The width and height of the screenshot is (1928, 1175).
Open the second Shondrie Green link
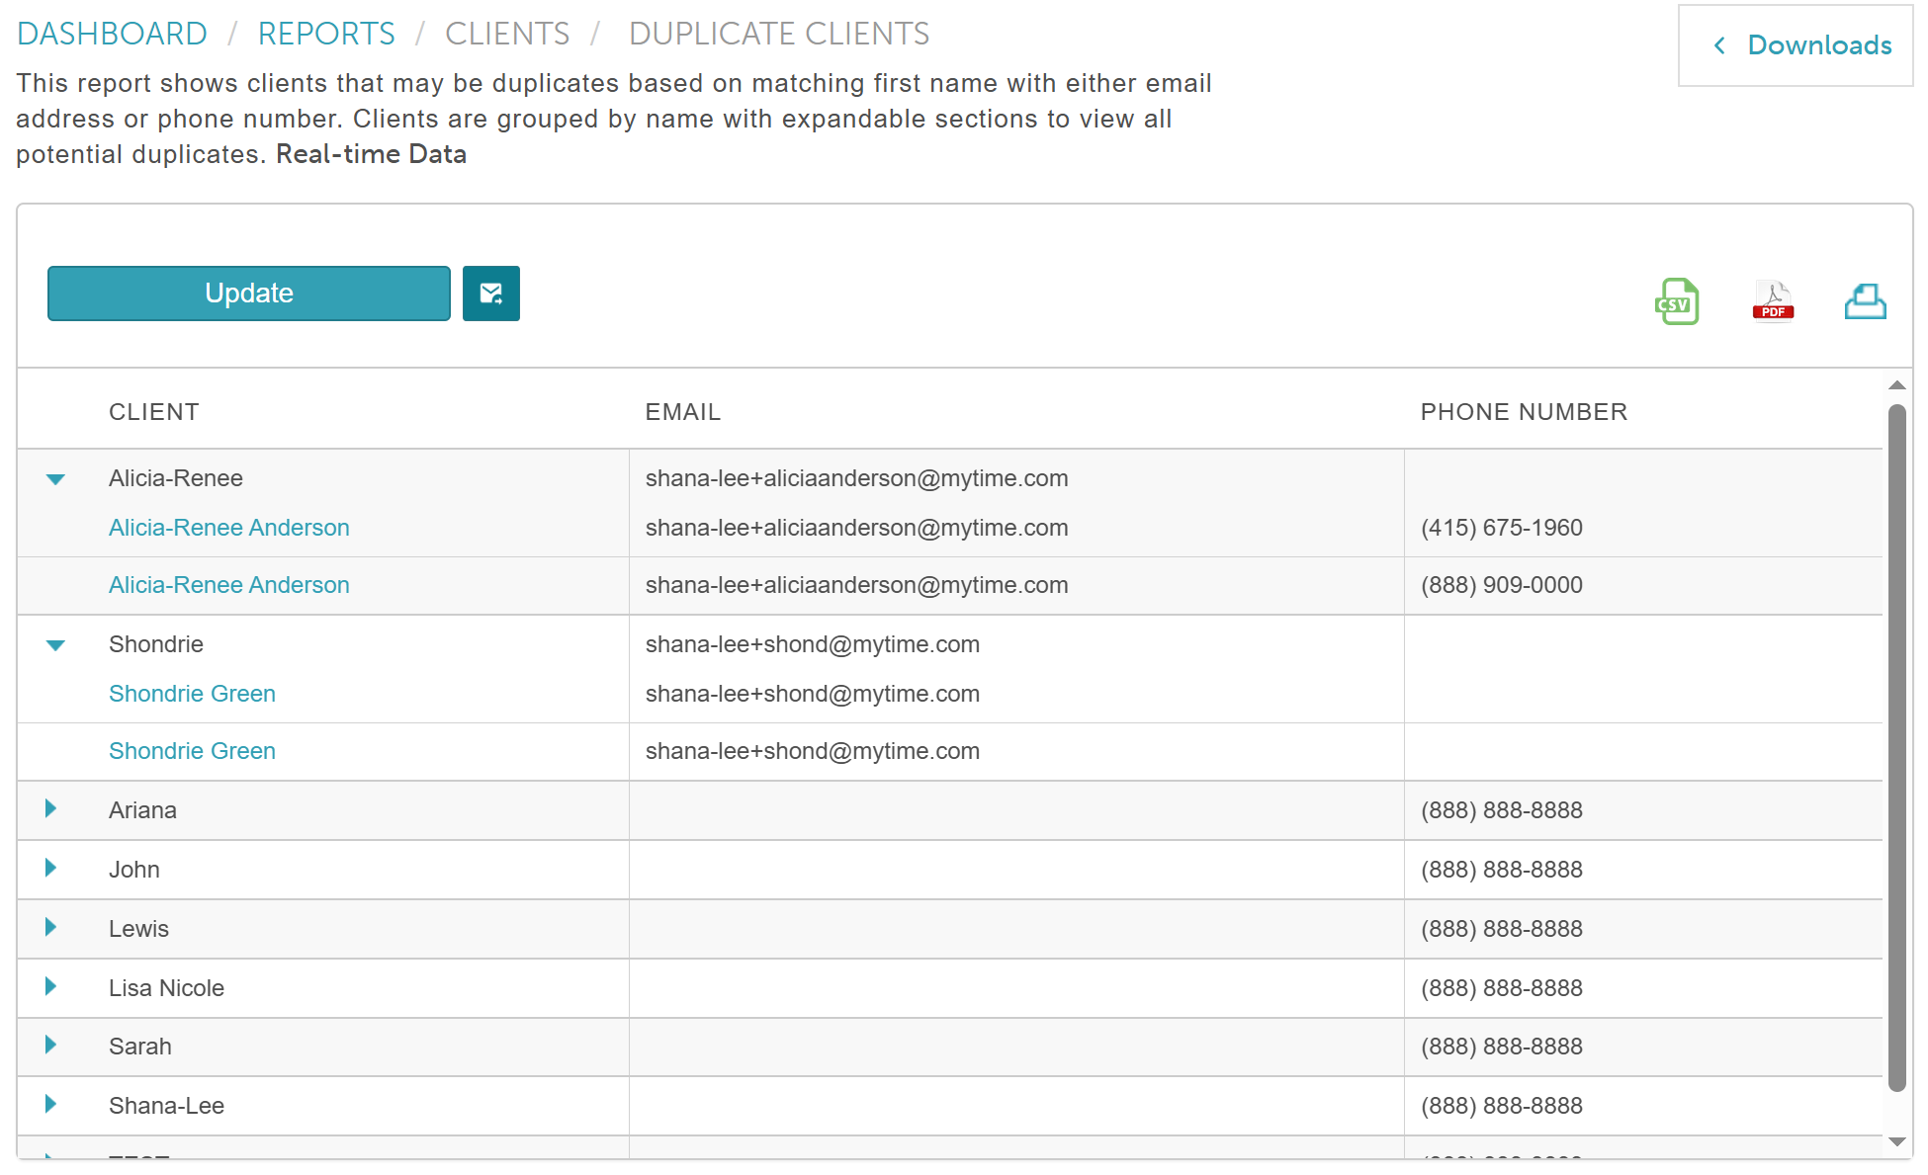point(192,751)
